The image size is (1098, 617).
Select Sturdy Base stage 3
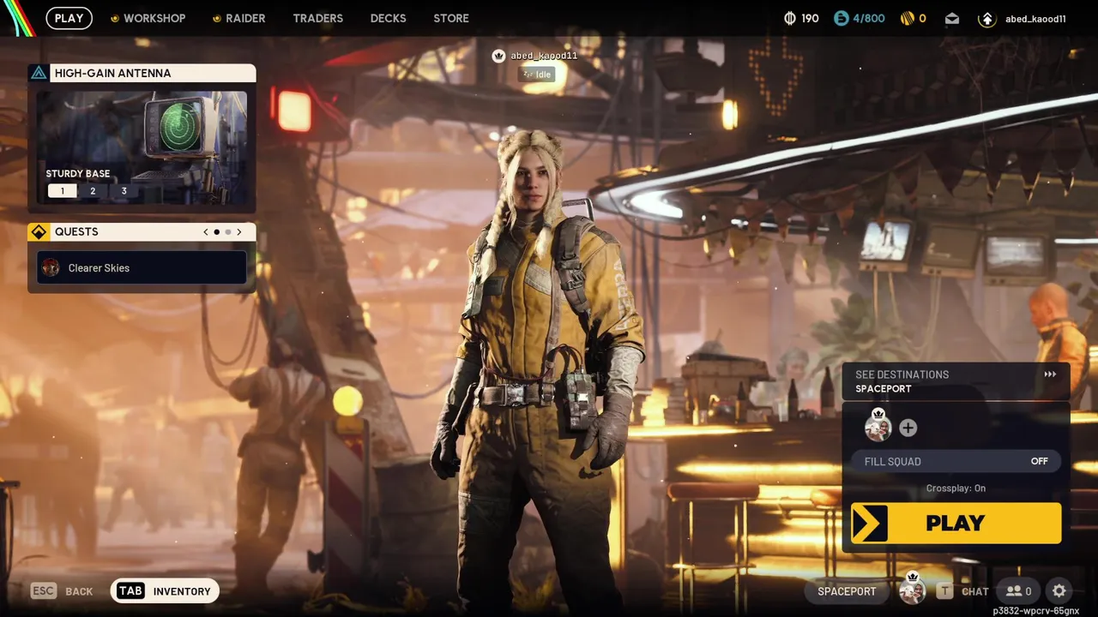click(x=124, y=191)
